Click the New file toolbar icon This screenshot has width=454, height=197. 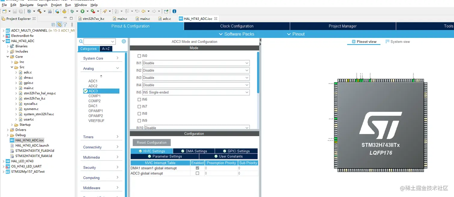point(5,11)
